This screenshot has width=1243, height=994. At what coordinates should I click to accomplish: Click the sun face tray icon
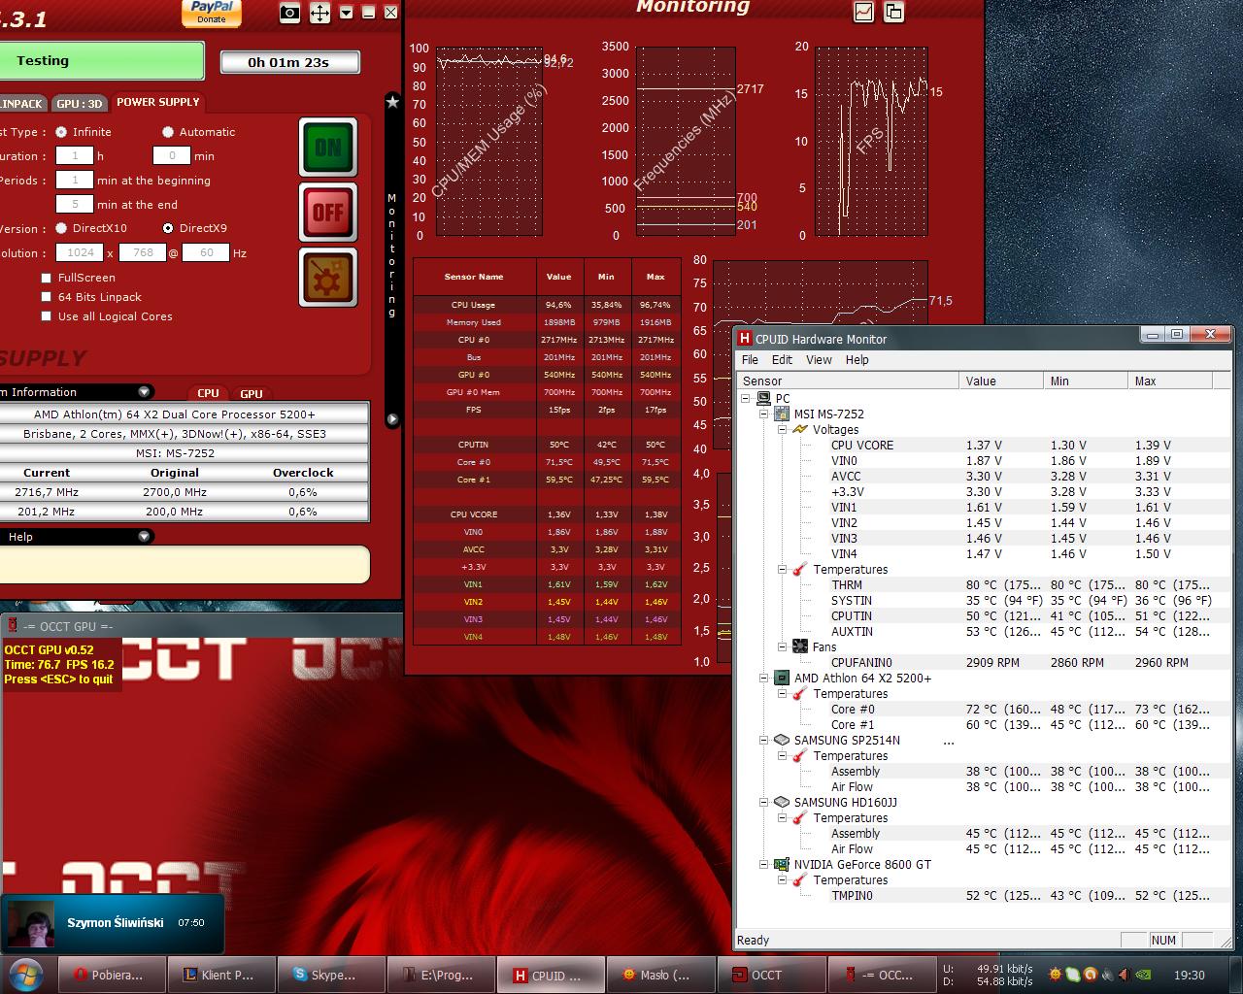coord(1055,975)
